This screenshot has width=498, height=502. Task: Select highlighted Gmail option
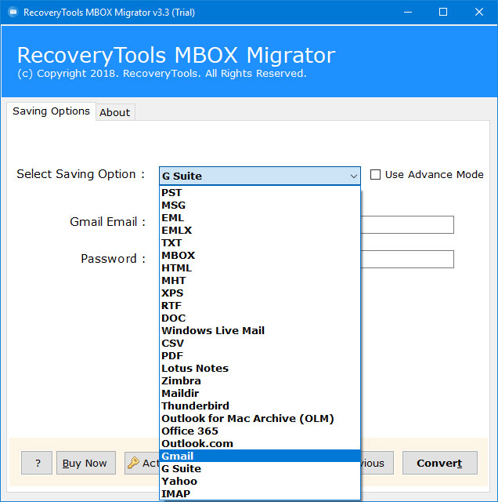[260, 456]
